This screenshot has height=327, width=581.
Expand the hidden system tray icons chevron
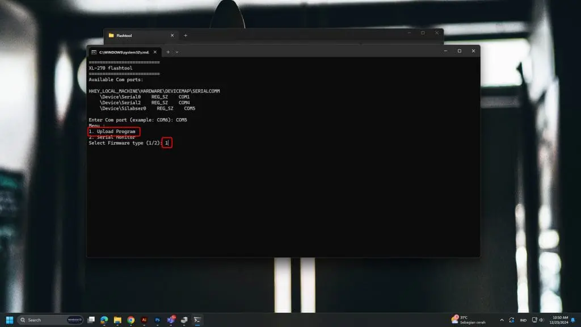(502, 320)
